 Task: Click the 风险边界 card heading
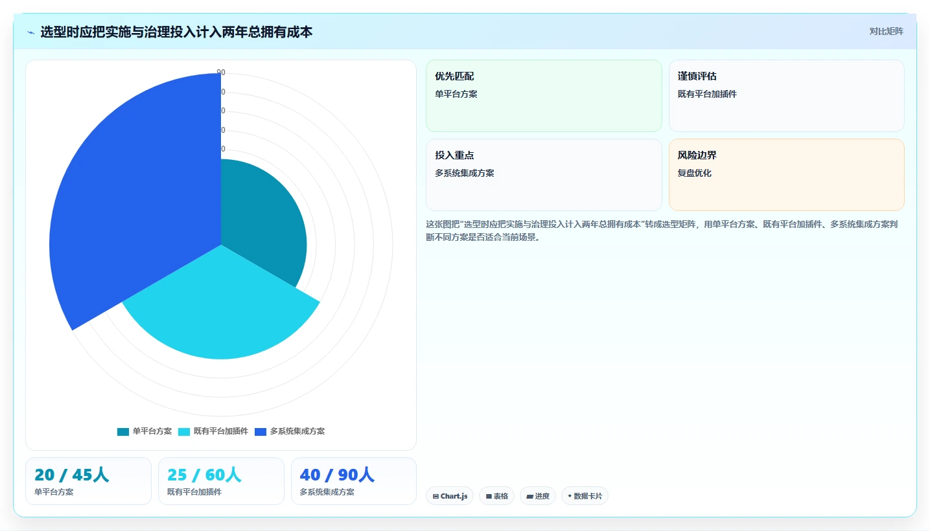[x=697, y=155]
